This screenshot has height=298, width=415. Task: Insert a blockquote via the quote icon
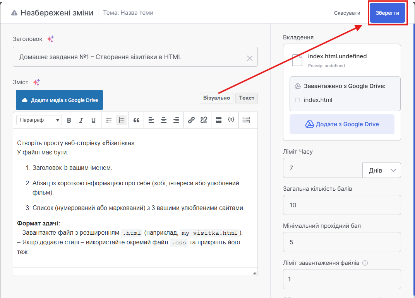(x=136, y=120)
